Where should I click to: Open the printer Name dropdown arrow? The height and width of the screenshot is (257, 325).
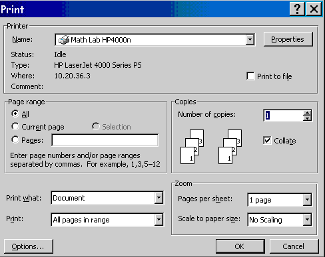(250, 40)
